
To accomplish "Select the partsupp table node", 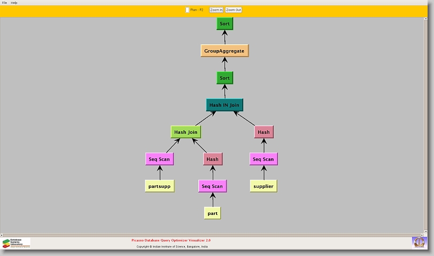I will coord(159,186).
